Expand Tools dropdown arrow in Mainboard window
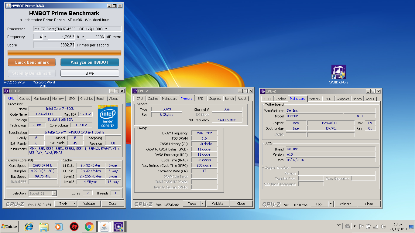Viewport: 415px width, 233px height. click(x=331, y=204)
